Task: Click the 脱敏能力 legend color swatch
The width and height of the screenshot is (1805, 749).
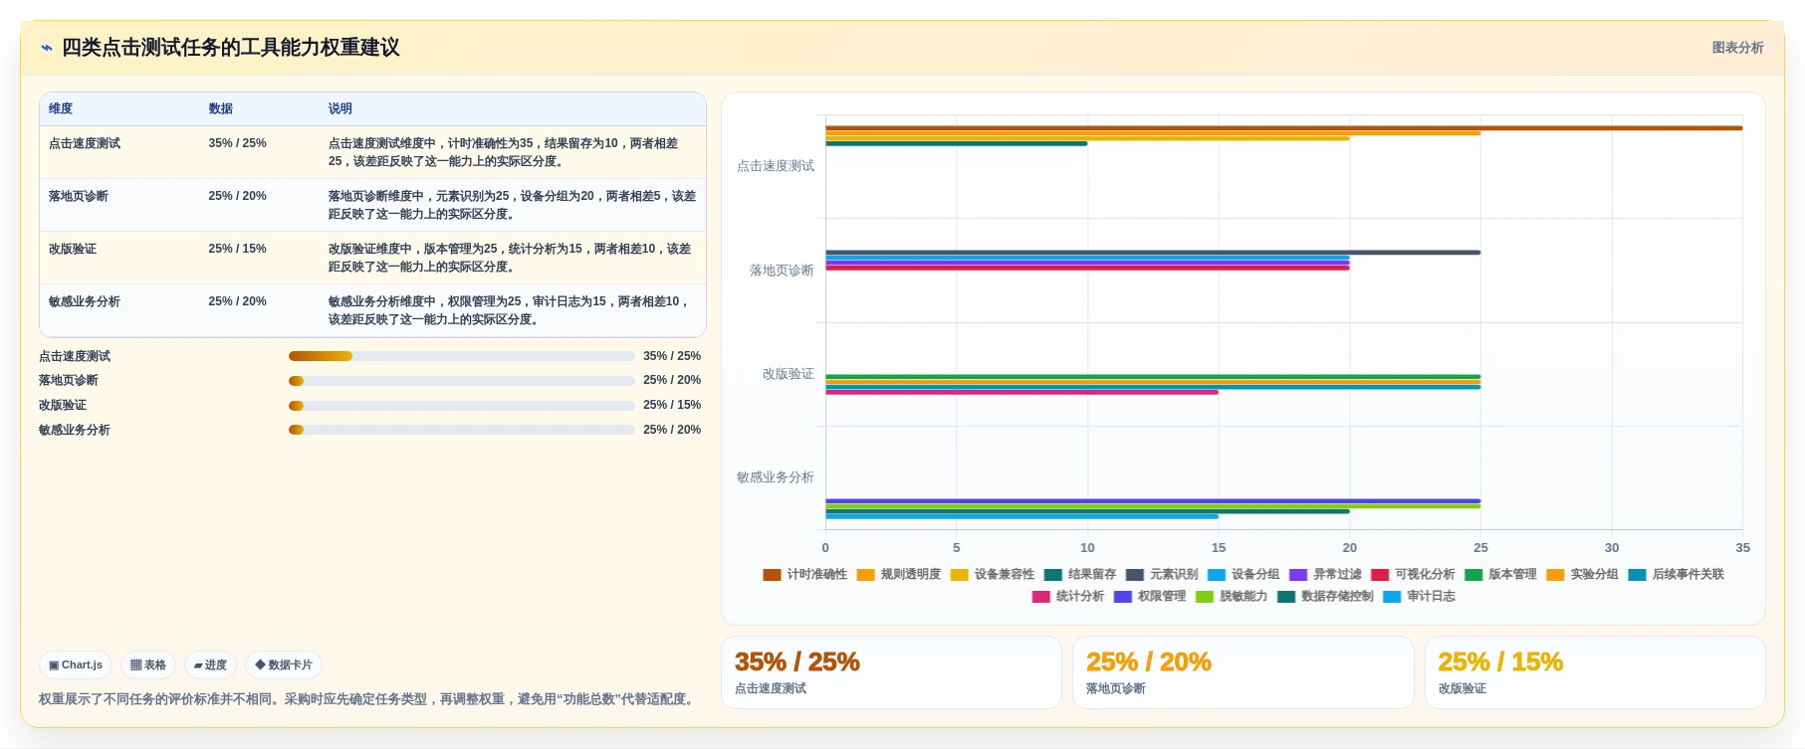Action: [x=1204, y=596]
